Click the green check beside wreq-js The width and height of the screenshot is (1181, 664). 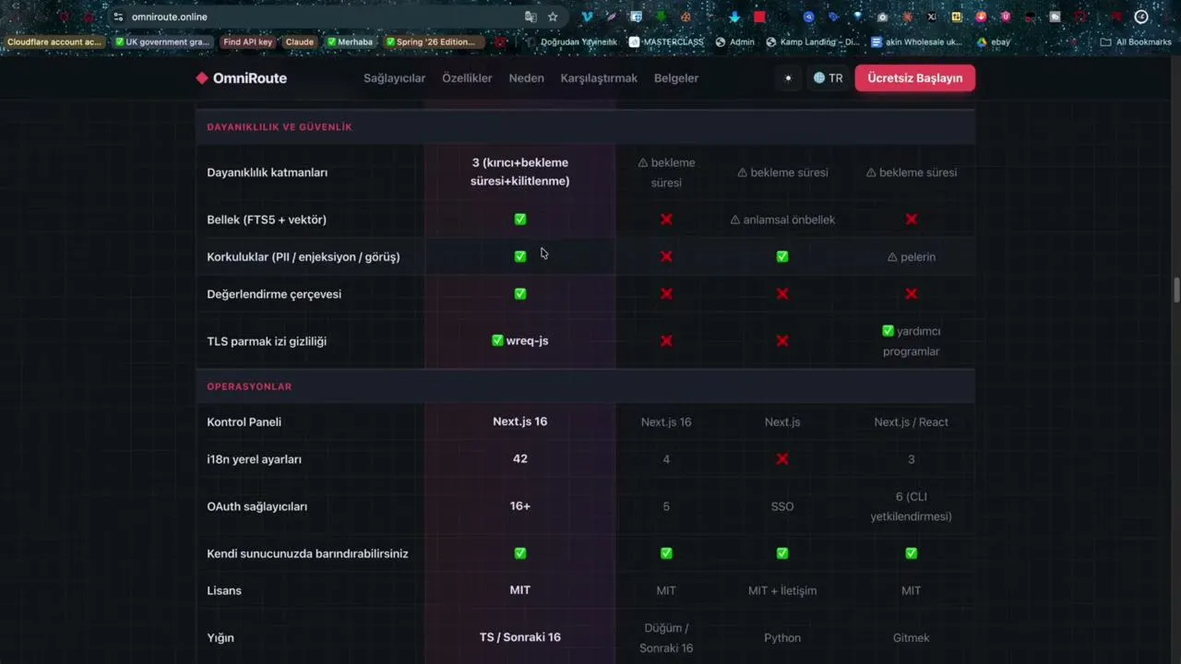pyautogui.click(x=497, y=340)
